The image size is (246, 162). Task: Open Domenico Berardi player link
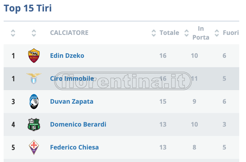point(78,124)
